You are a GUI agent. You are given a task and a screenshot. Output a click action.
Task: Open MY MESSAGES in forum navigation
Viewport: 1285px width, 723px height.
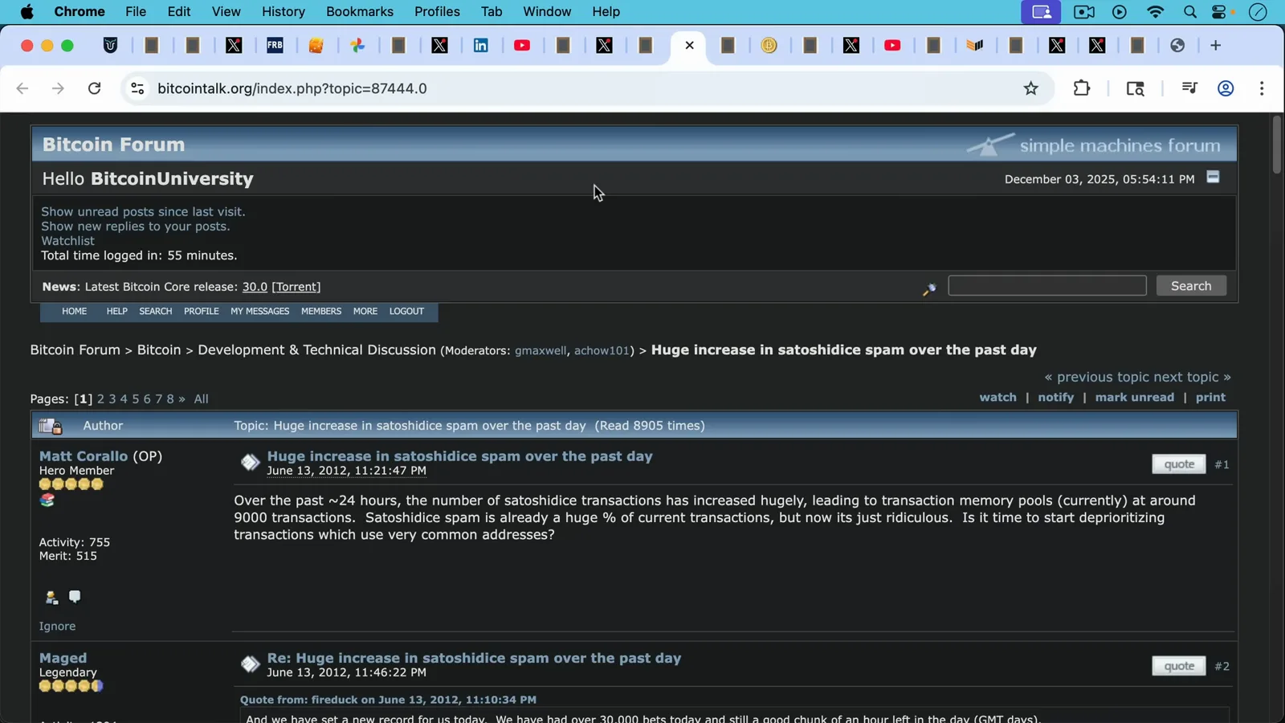tap(259, 312)
